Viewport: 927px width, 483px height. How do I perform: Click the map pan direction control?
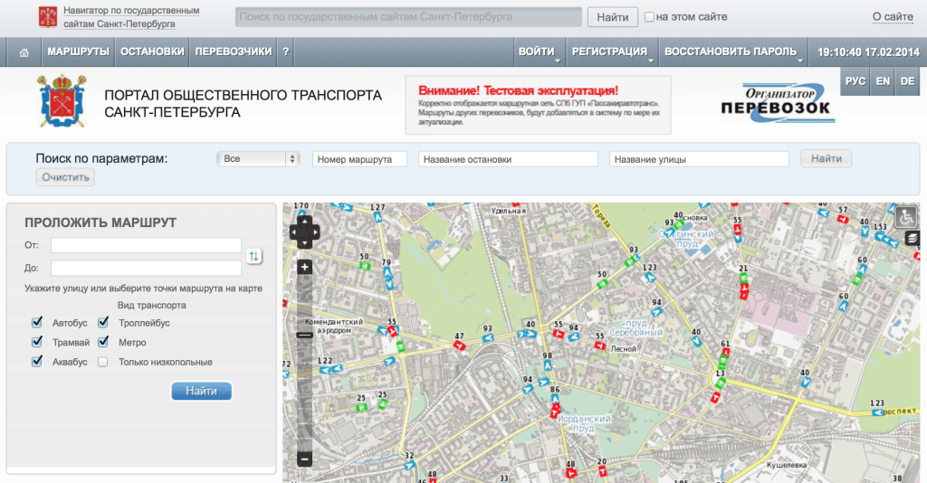(305, 232)
